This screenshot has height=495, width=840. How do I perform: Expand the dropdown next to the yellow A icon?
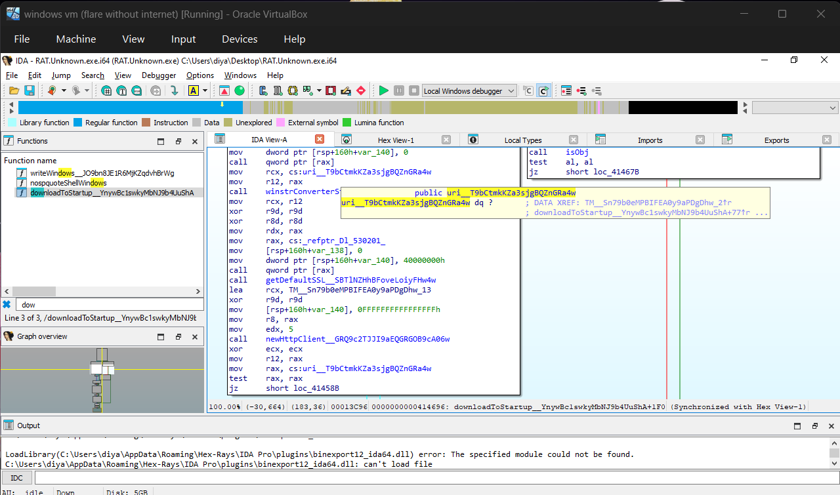(x=205, y=90)
